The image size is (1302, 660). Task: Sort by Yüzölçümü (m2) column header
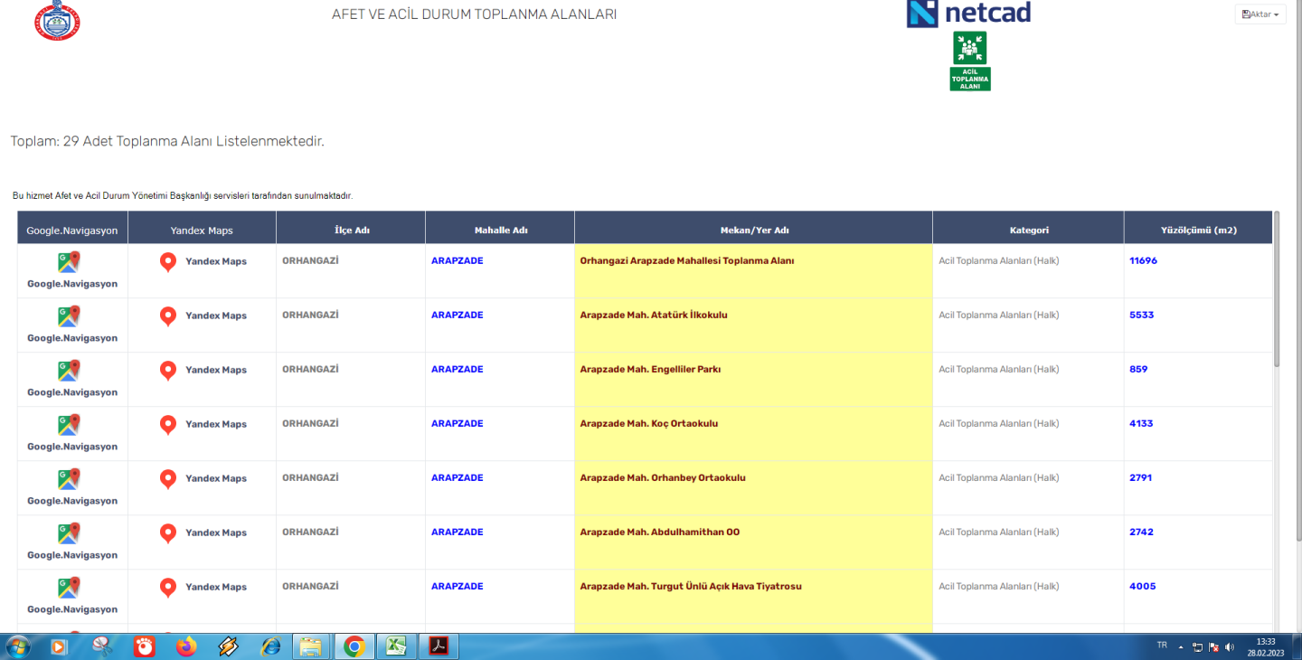tap(1198, 231)
